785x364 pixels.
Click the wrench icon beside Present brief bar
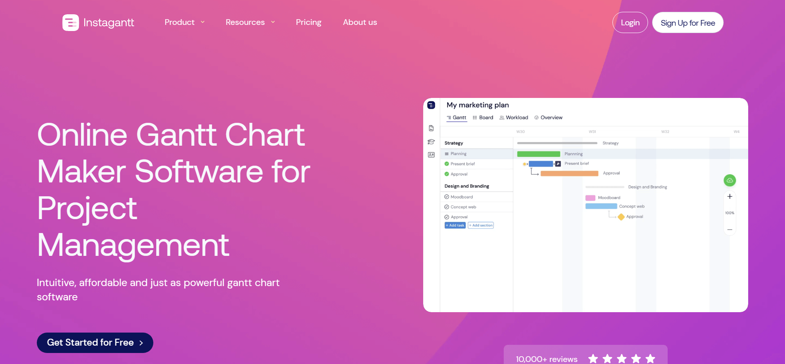tap(558, 164)
